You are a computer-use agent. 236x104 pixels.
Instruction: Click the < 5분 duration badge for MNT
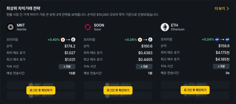[67, 67]
